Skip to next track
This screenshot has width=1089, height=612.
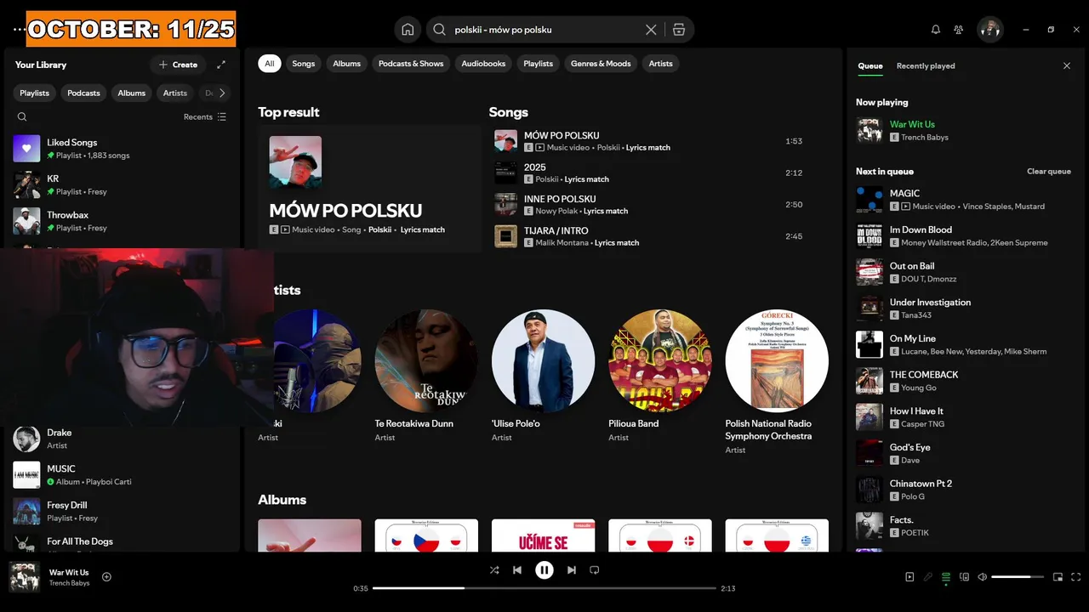click(x=572, y=570)
